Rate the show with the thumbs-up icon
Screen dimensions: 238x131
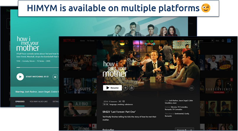131,88
